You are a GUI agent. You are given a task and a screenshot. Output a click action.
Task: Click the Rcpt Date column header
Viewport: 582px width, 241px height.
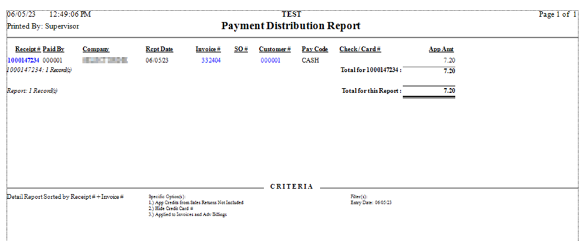[159, 50]
